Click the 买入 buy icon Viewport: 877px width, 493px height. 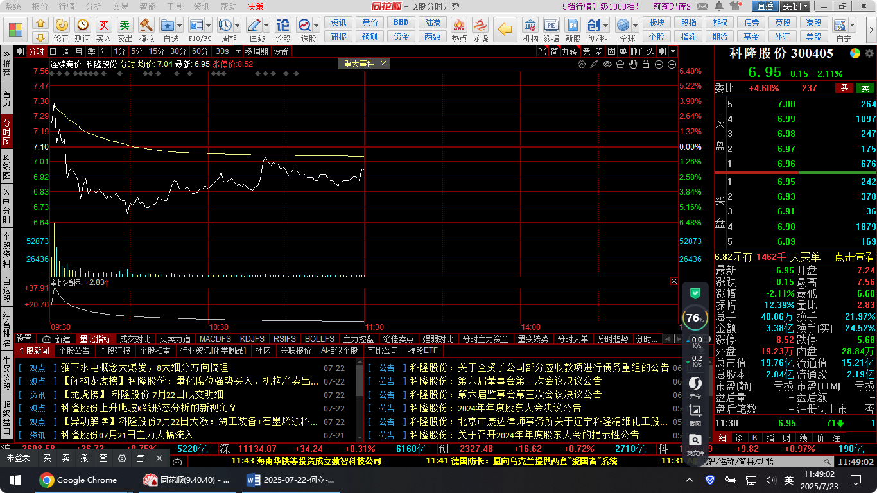pos(103,25)
